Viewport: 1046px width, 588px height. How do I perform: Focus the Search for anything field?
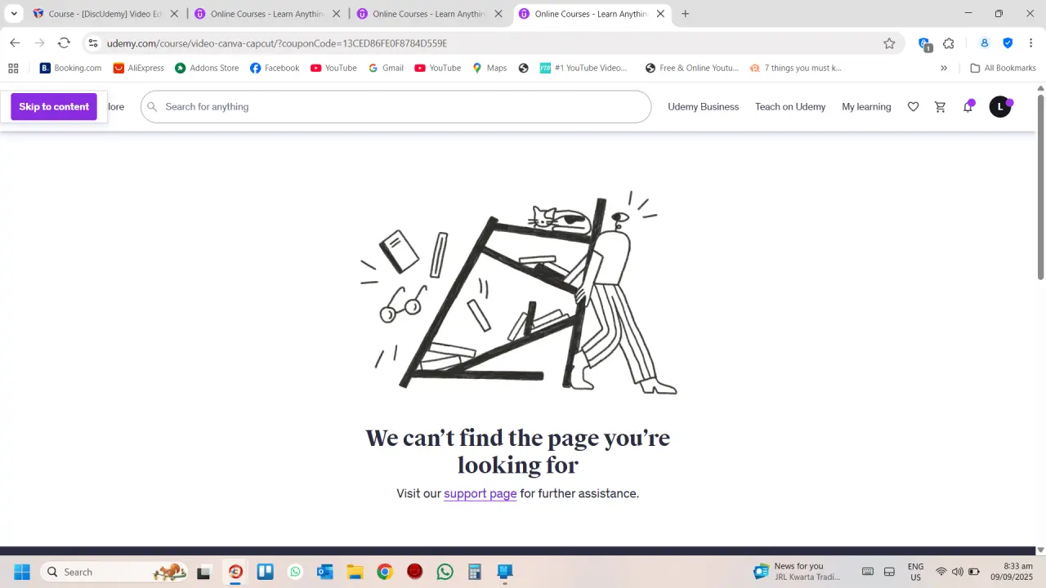396,107
